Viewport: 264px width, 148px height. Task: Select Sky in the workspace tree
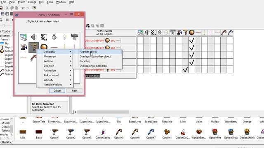click(x=7, y=44)
